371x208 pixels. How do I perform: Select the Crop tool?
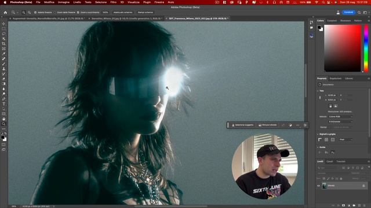3,44
